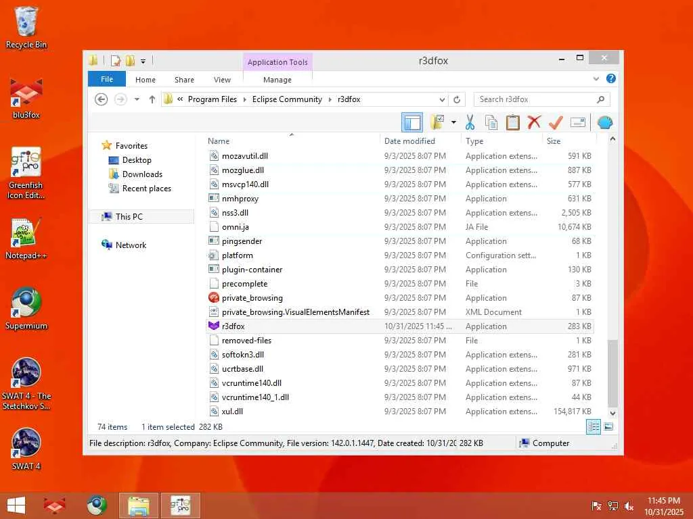Click the vertical scrollbar thumb

[612, 373]
